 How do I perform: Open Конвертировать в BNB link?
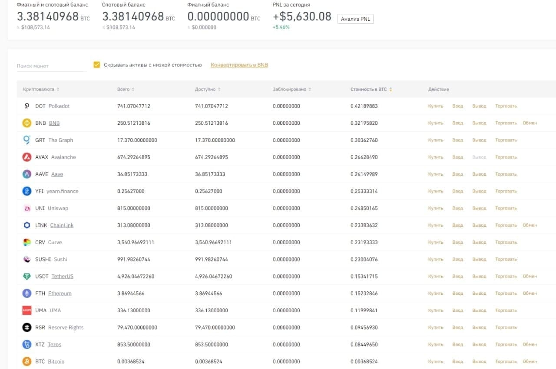coord(239,65)
